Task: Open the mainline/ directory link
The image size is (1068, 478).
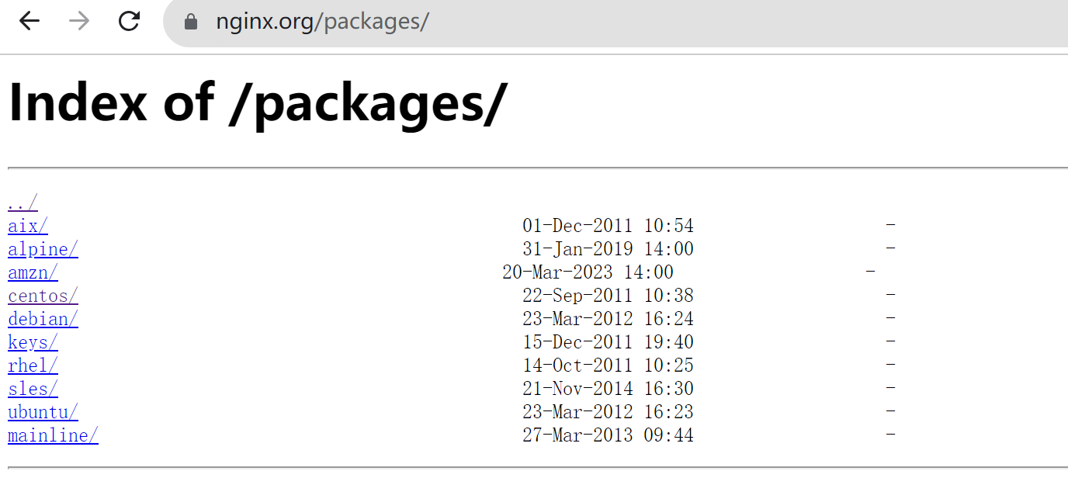Action: 53,435
